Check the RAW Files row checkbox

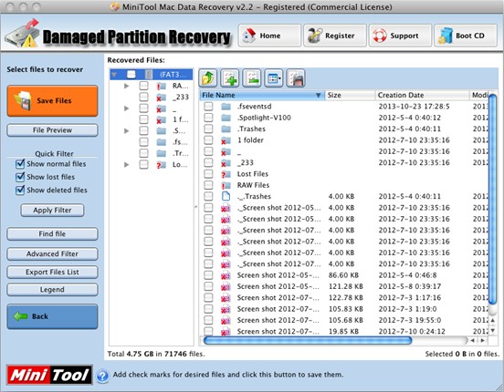point(208,185)
